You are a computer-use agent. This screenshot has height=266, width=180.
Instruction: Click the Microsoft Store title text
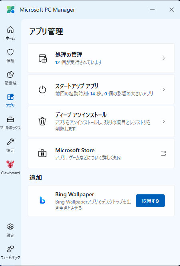click(x=75, y=150)
